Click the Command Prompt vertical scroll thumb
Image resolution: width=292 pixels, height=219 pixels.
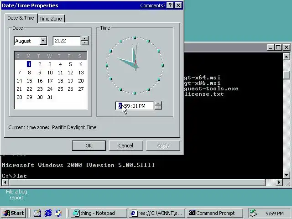[x=286, y=75]
